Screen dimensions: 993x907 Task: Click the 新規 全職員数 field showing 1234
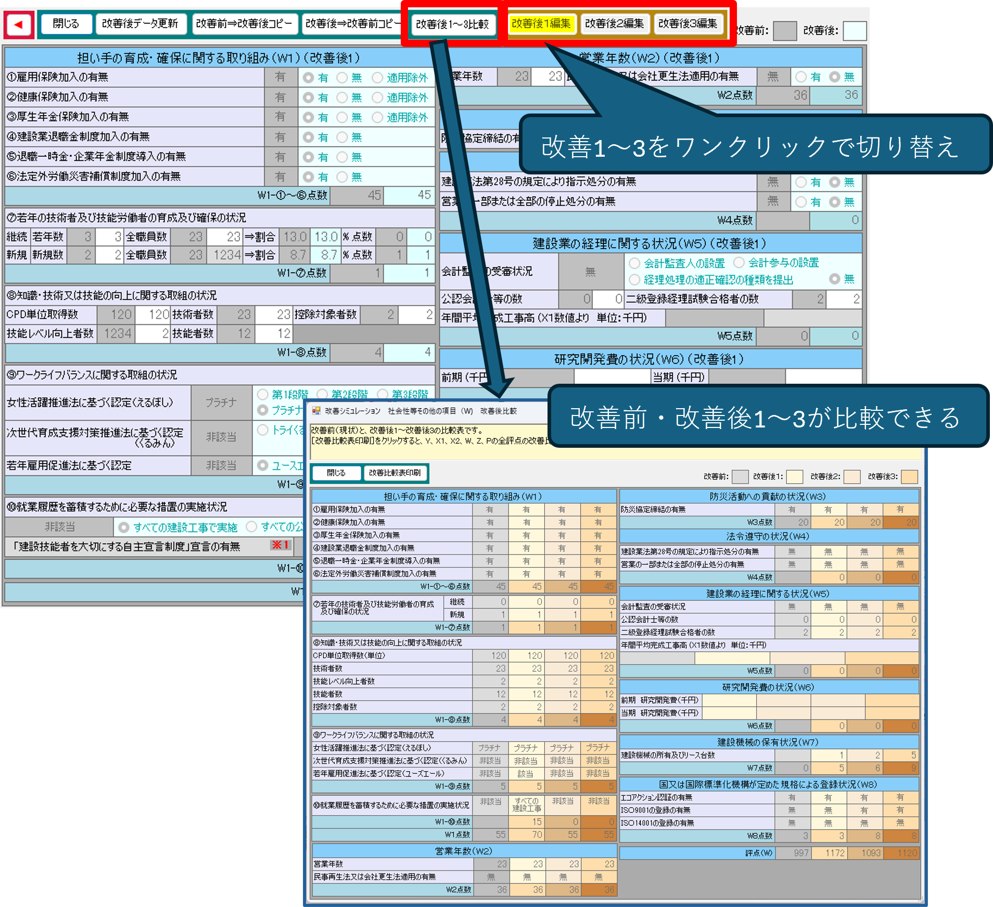[224, 255]
